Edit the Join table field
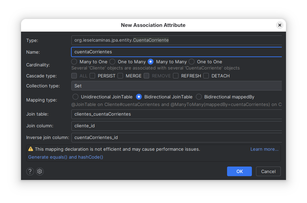Viewport: 307px width, 203px height. [x=176, y=114]
